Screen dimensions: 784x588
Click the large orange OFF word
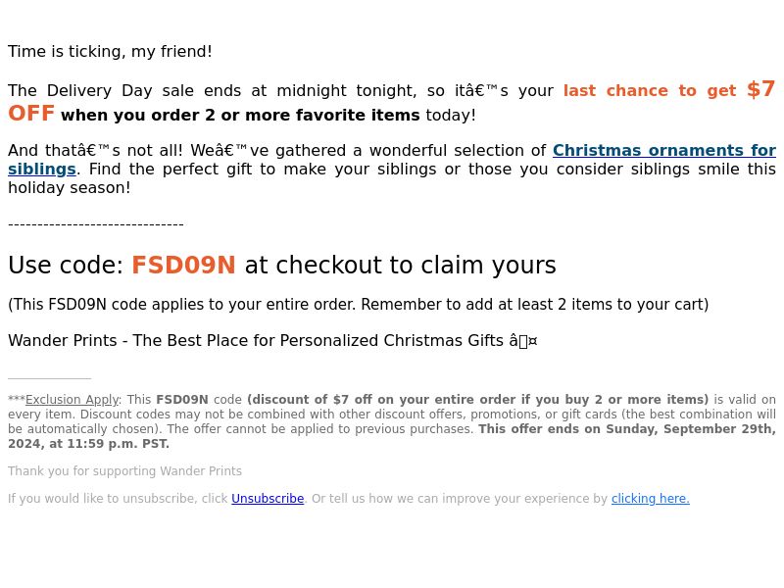(x=31, y=114)
